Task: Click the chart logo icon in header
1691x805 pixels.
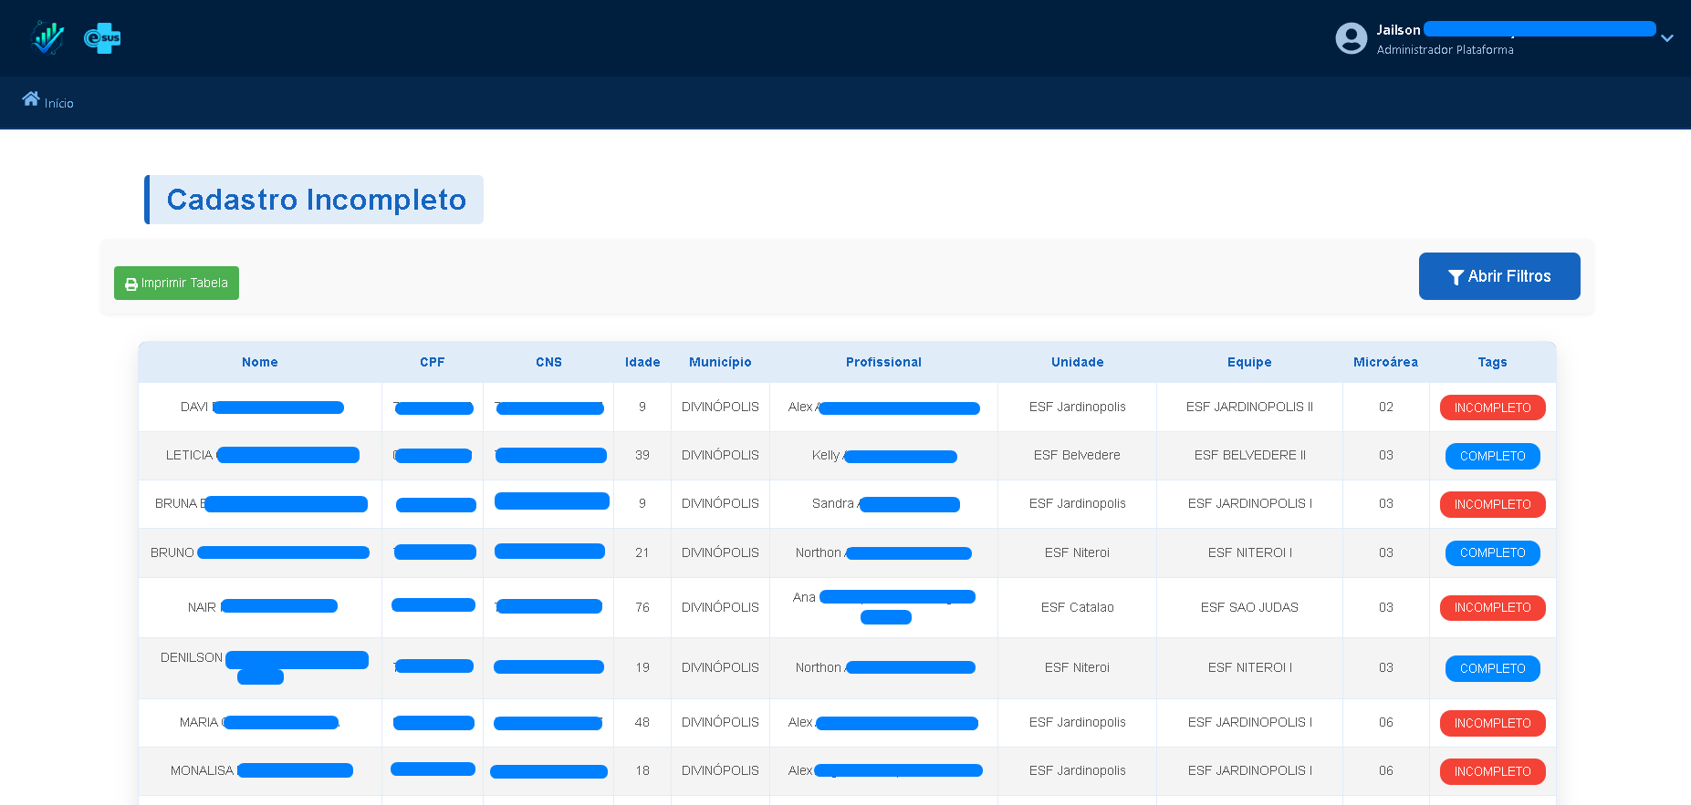Action: click(47, 37)
